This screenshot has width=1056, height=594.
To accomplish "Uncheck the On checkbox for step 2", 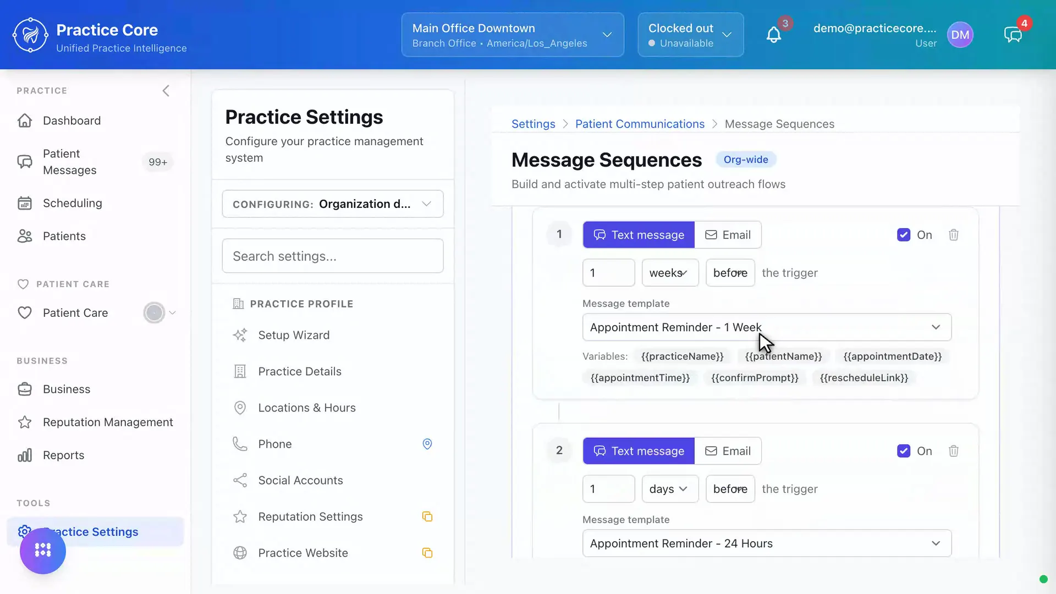I will (904, 451).
